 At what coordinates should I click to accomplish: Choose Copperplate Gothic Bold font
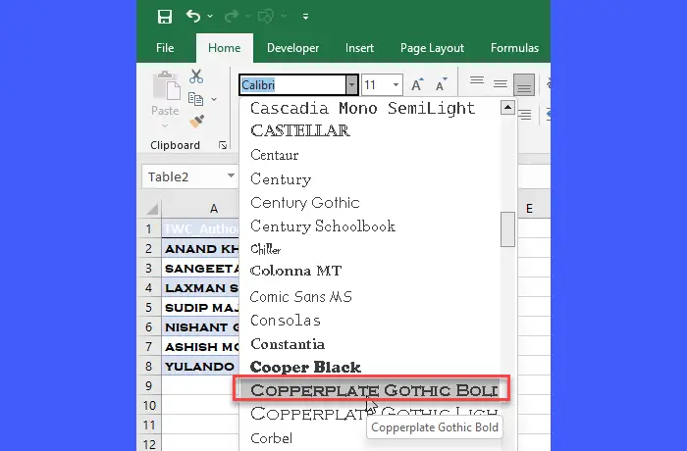370,389
